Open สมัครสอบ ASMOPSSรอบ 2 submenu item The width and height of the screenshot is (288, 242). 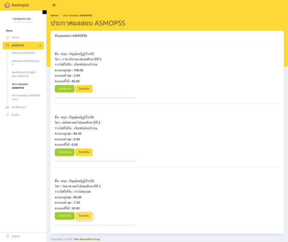(x=25, y=63)
